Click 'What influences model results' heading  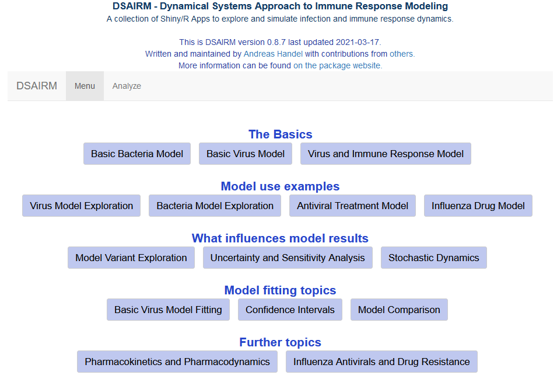pyautogui.click(x=281, y=238)
